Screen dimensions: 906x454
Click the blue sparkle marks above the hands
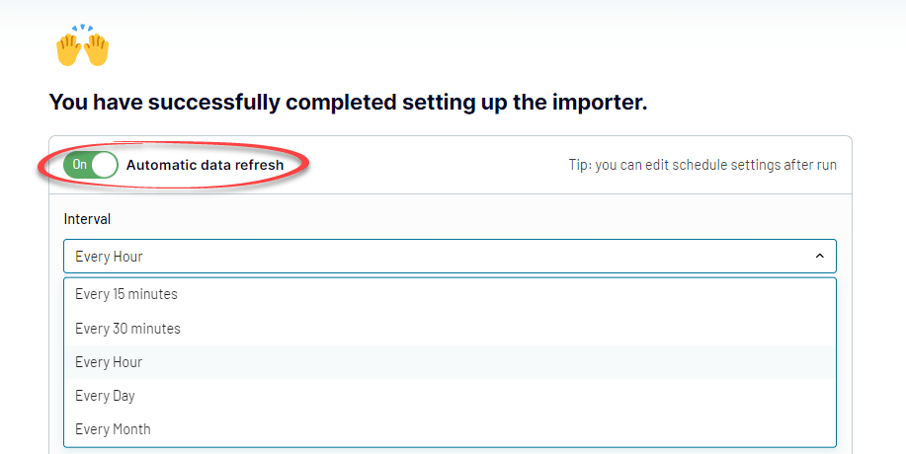[x=83, y=29]
